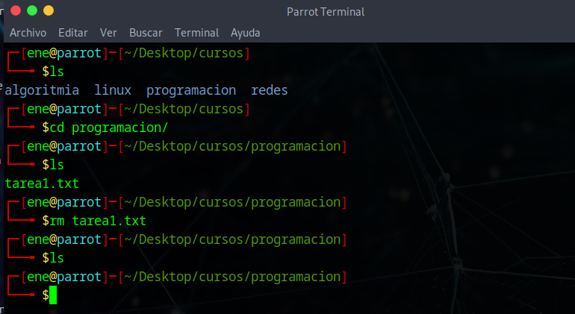Click the Parrot Terminal window title
The image size is (575, 314).
pyautogui.click(x=326, y=12)
